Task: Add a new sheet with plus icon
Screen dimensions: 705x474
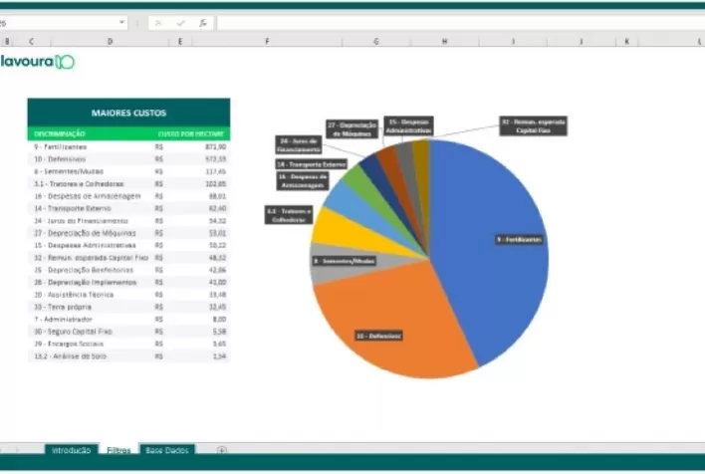Action: click(221, 450)
